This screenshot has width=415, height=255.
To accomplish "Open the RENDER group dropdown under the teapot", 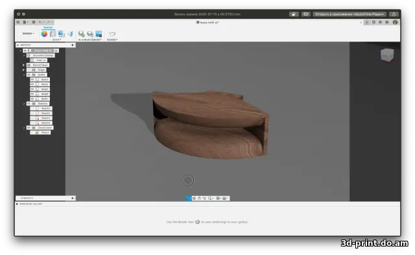I will point(112,40).
